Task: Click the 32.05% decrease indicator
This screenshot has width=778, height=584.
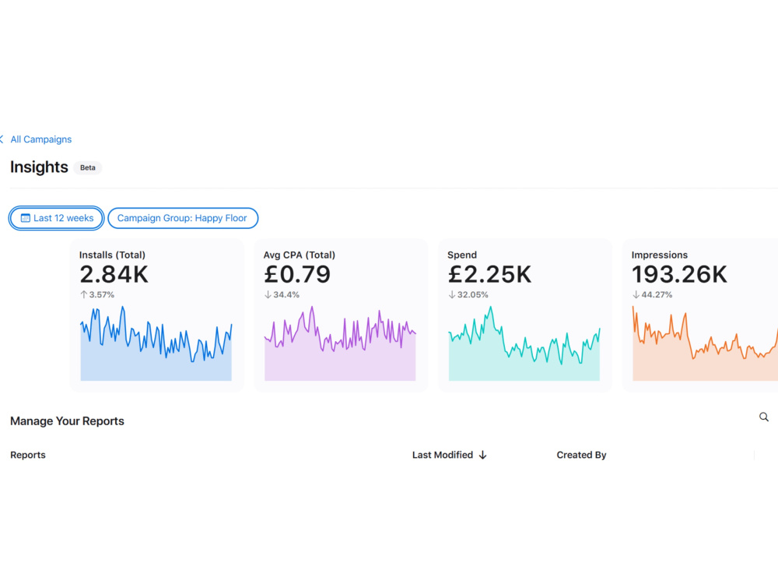Action: [x=468, y=294]
